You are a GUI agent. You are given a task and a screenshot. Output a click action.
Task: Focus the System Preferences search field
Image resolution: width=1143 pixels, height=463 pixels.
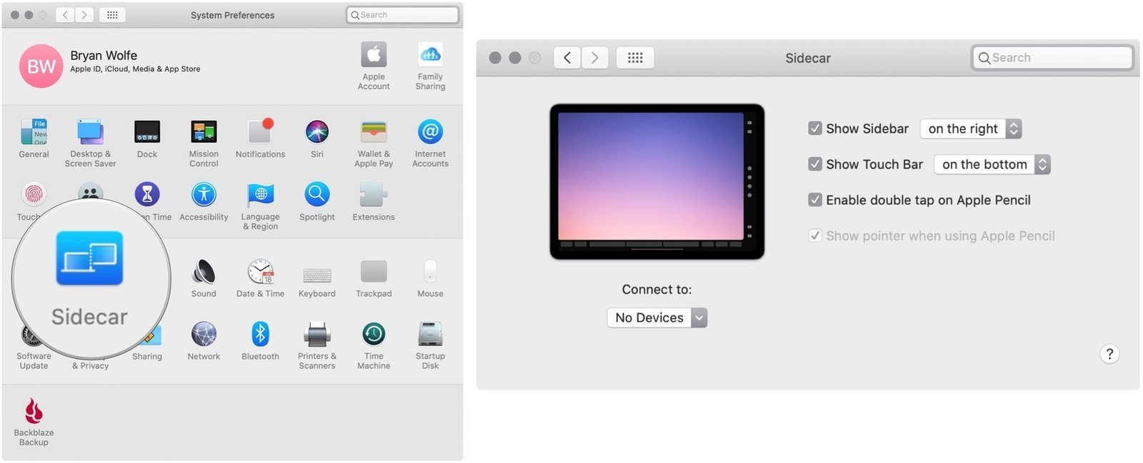pyautogui.click(x=402, y=14)
